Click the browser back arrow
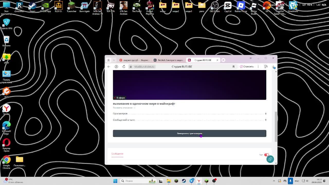Screen dimensions: 329x185 (x=109, y=67)
